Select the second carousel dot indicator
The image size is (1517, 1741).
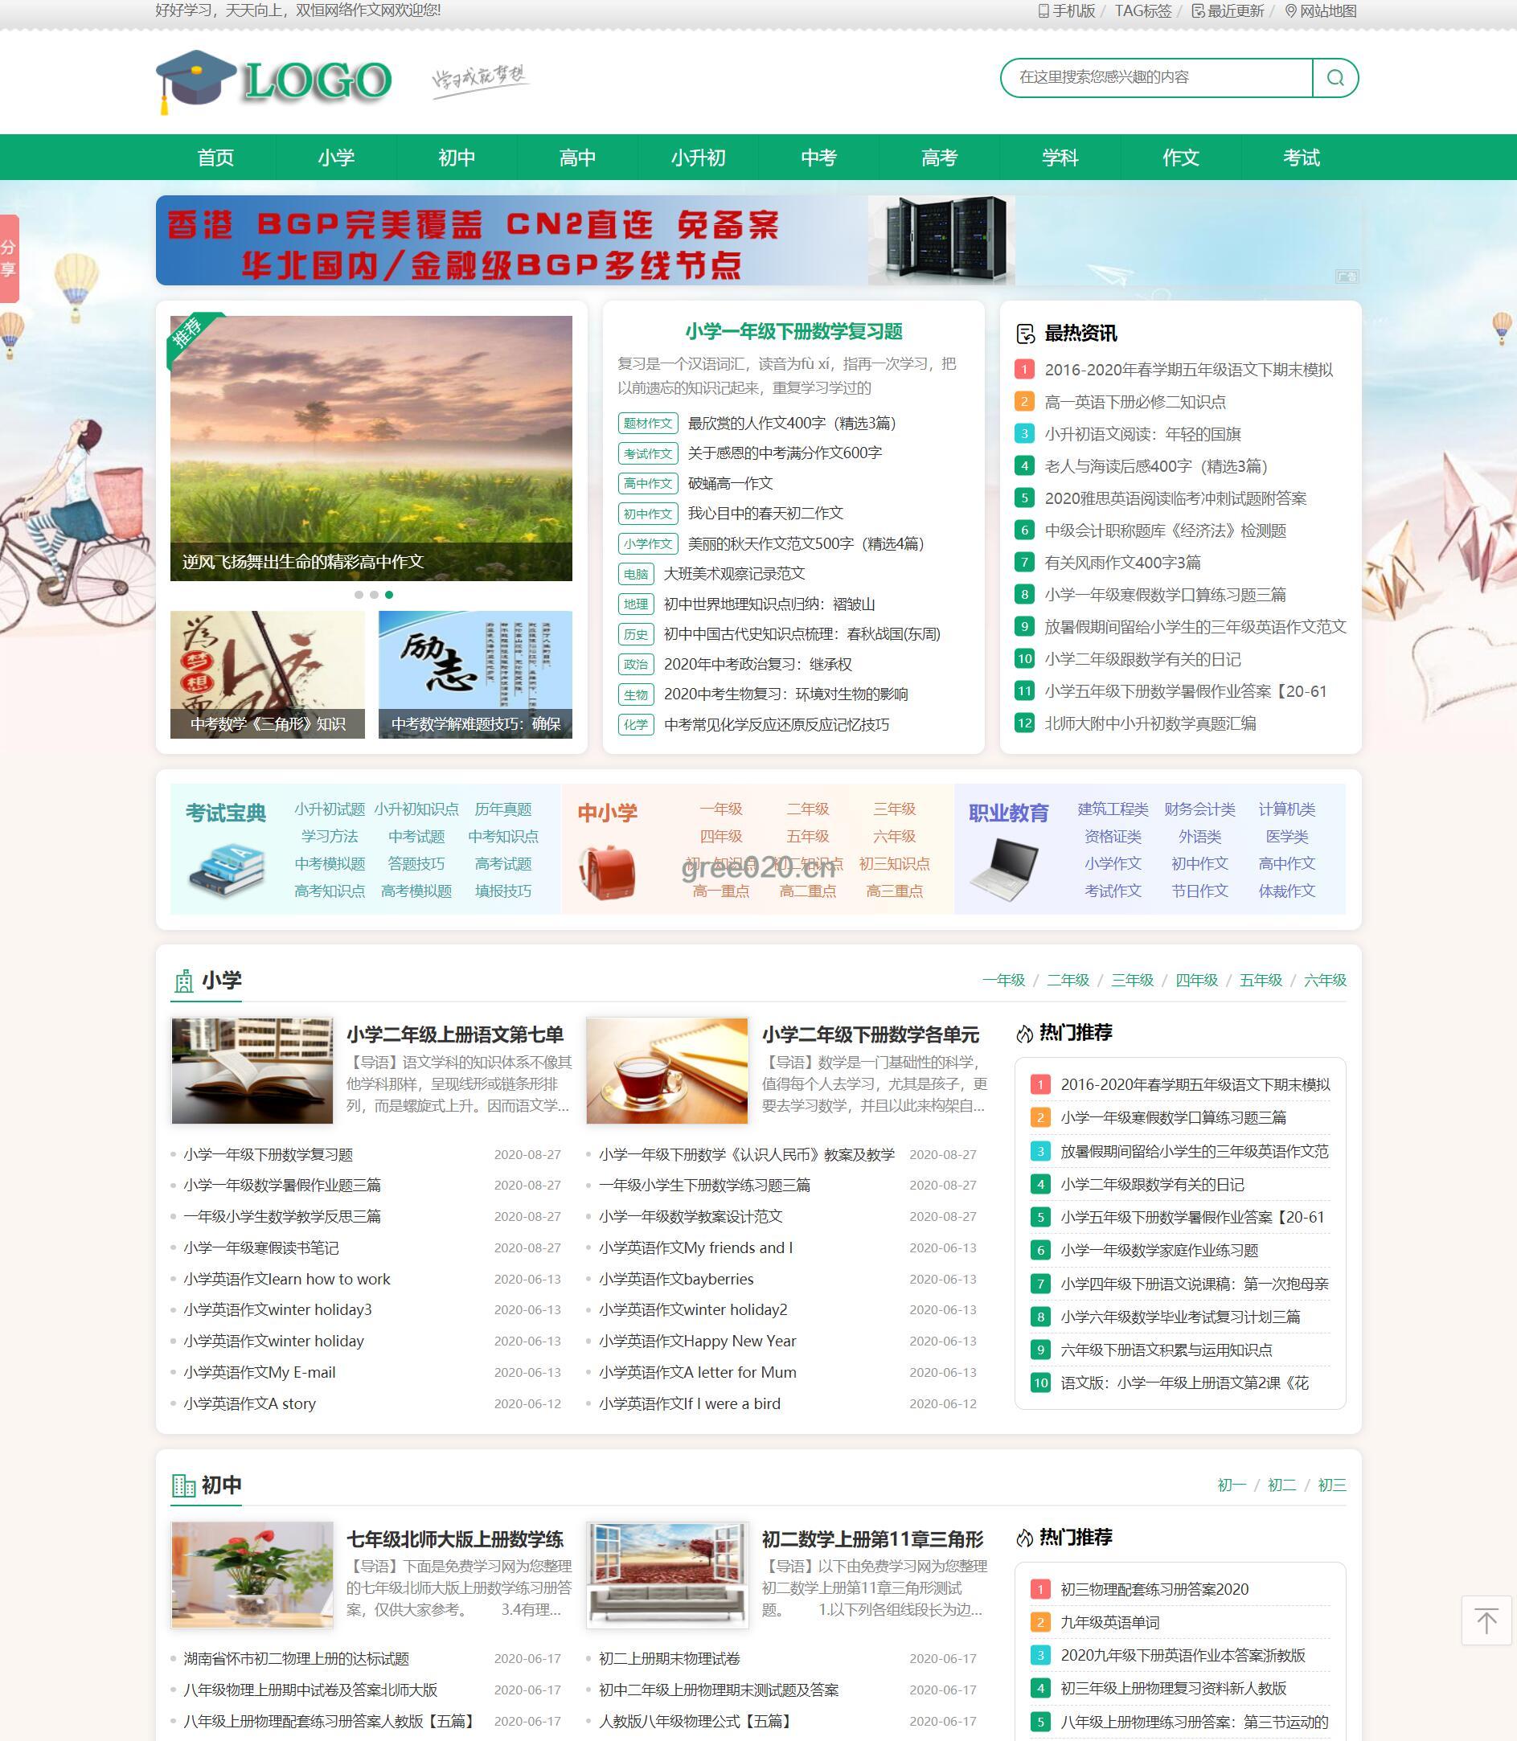click(x=374, y=595)
